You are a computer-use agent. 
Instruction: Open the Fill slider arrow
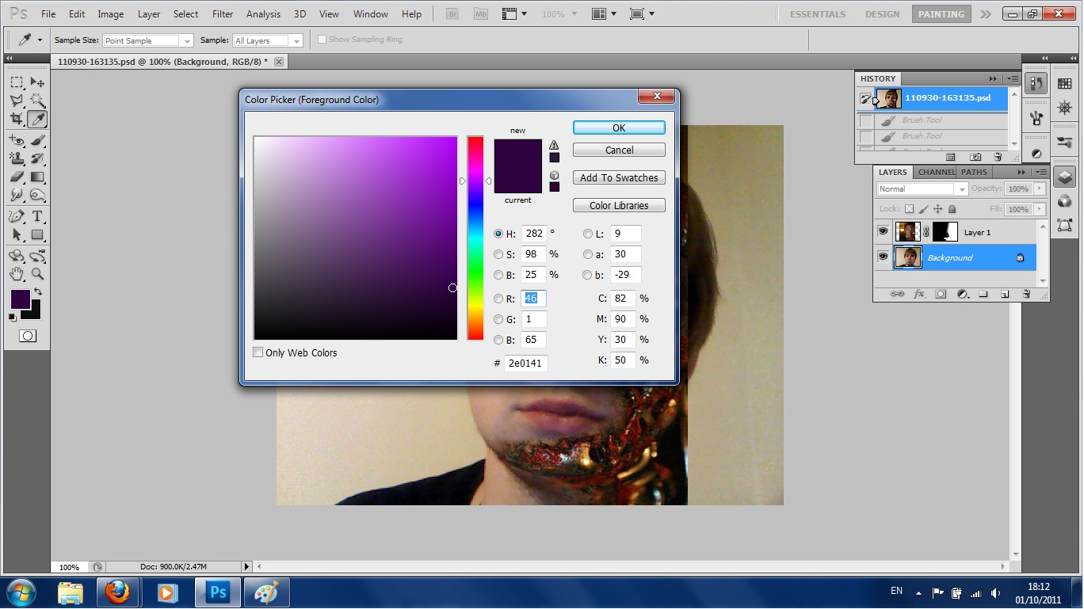[x=1040, y=210]
